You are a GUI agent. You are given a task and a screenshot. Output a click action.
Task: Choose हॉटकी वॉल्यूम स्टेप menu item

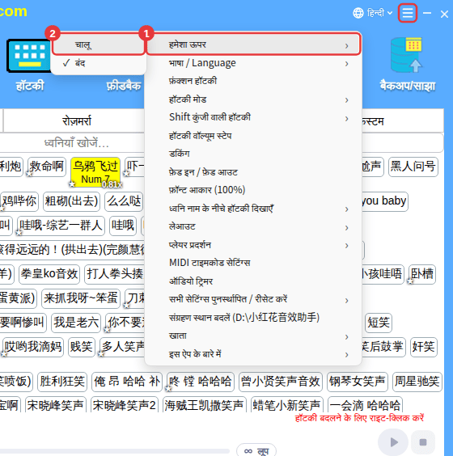[x=253, y=136]
